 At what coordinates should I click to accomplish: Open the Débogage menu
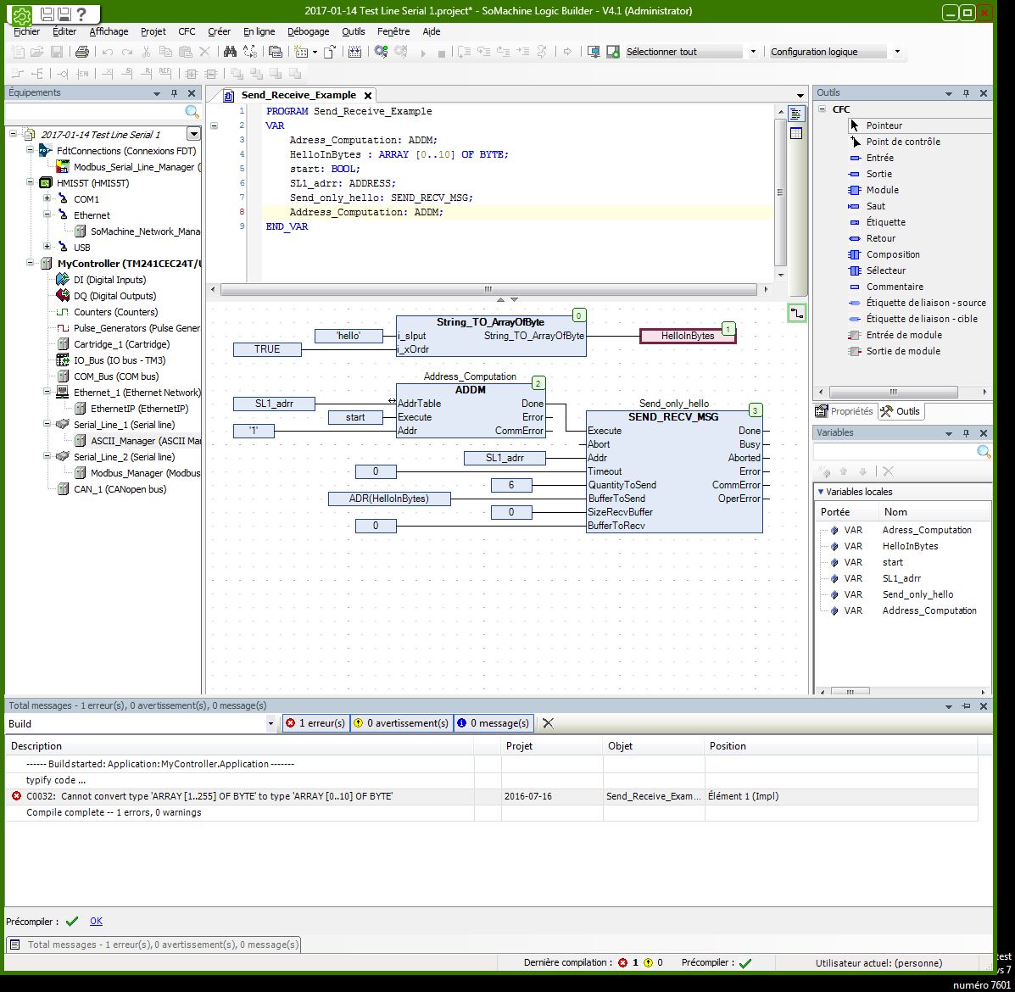point(308,31)
